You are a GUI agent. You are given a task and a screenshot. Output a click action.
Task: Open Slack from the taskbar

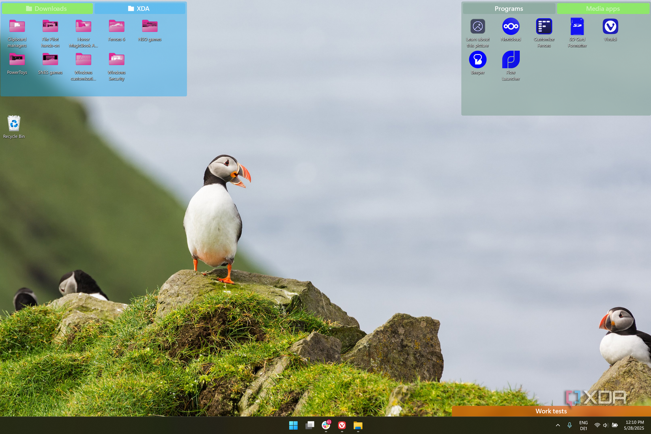325,425
